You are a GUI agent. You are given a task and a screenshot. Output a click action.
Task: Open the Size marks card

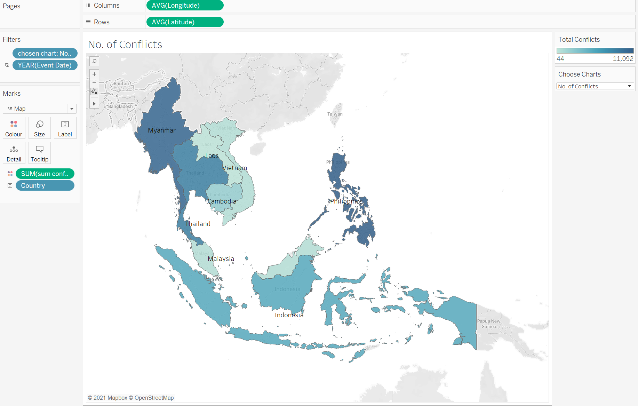click(x=39, y=128)
